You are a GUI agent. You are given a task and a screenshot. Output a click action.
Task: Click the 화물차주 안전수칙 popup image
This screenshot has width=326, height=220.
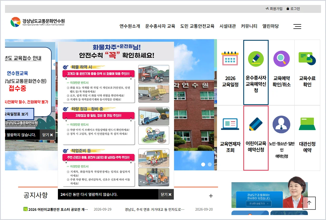[116, 115]
